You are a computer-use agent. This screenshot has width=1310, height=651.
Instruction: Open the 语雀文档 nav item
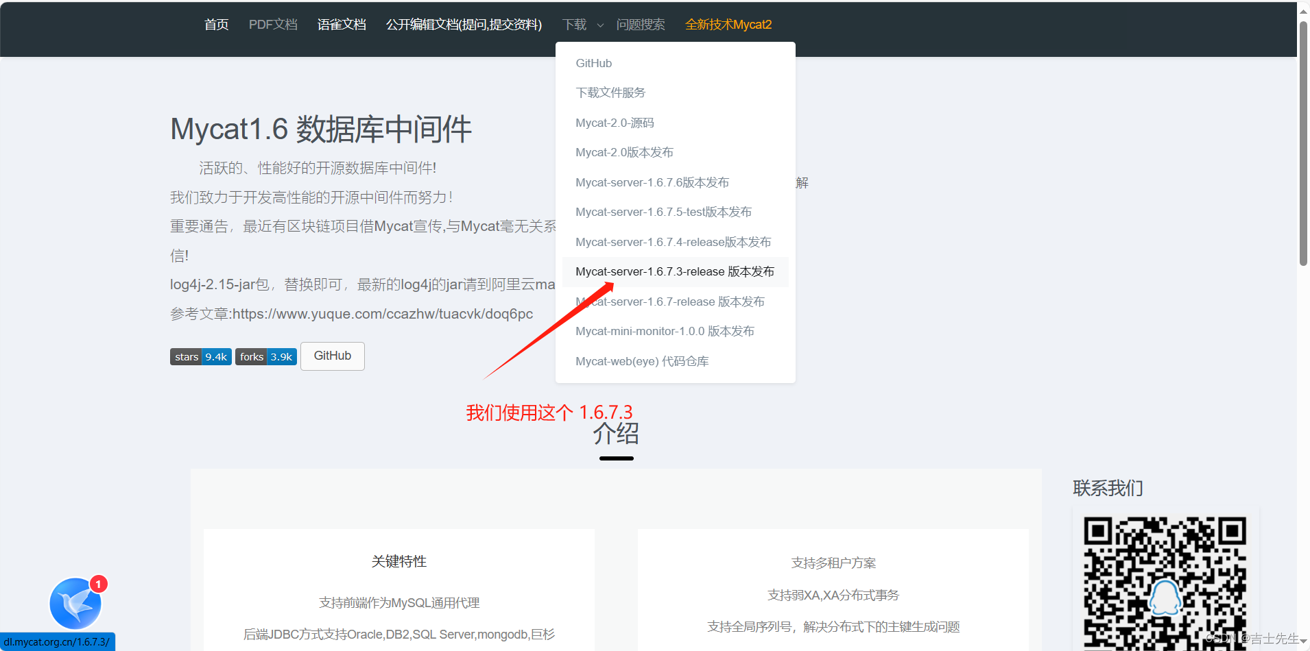coord(342,25)
